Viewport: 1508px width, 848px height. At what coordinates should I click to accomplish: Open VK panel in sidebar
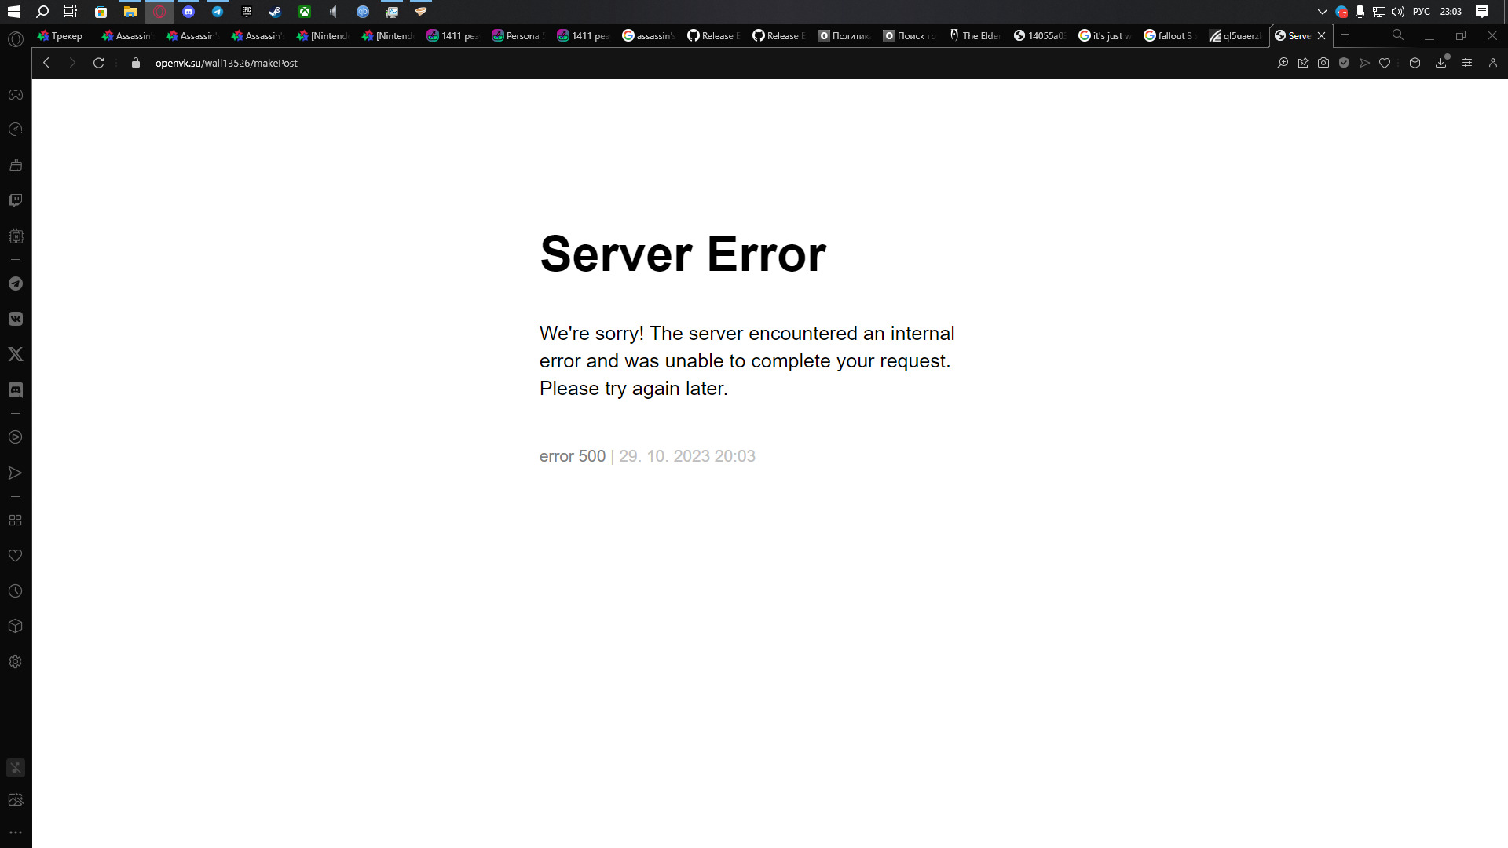[15, 319]
